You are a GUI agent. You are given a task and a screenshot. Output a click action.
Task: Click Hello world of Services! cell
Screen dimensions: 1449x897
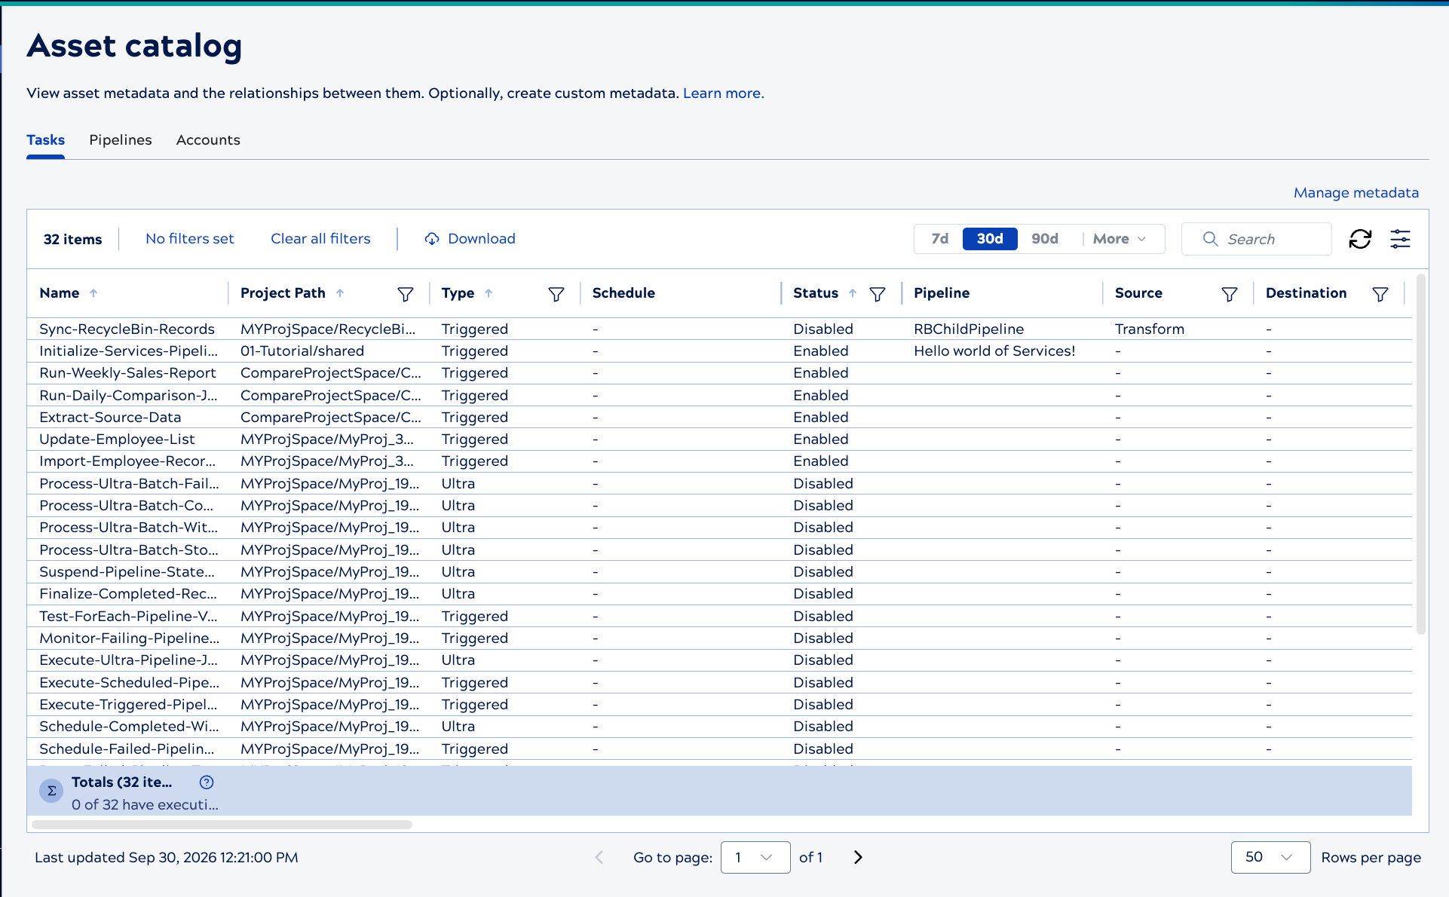pyautogui.click(x=994, y=351)
